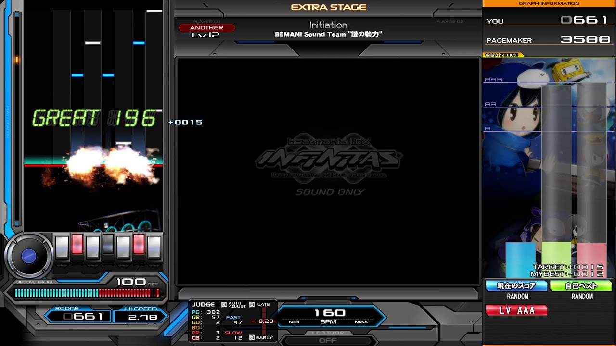
Task: Click the GRAPH INFORMATION header
Action: tap(549, 3)
